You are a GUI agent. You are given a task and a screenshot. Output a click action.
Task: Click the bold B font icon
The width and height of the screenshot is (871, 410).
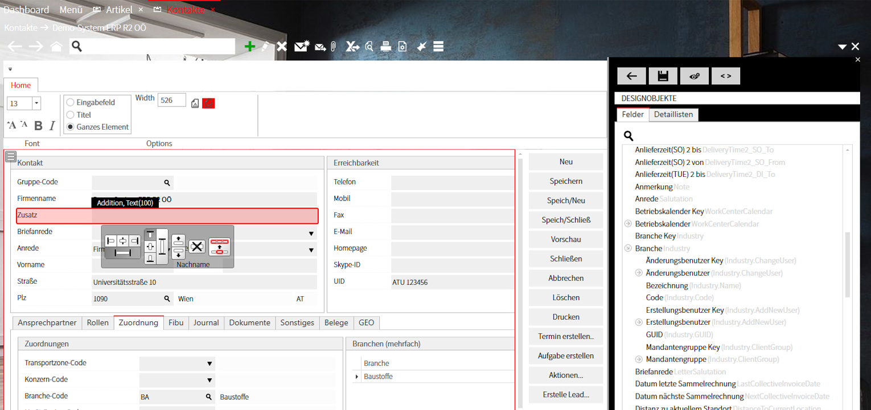pyautogui.click(x=38, y=126)
